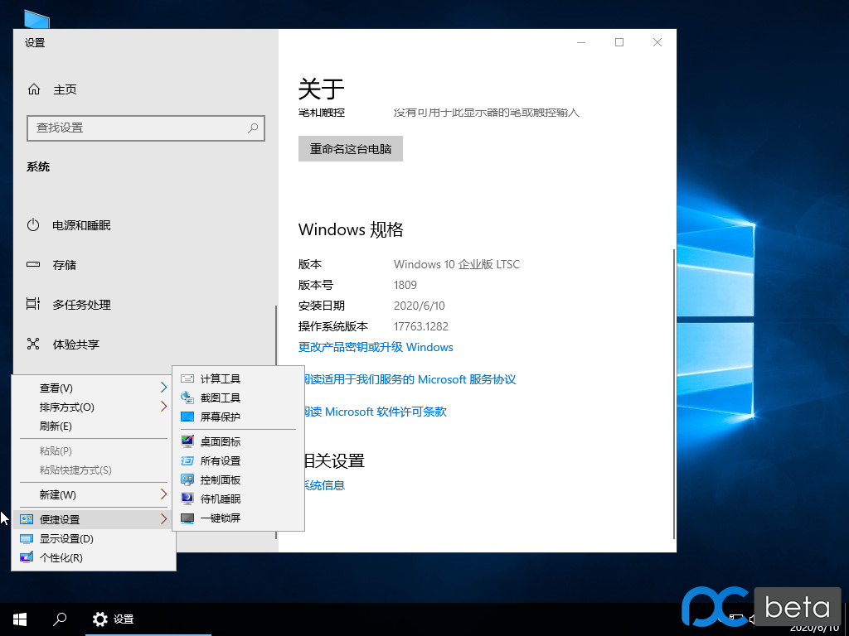The width and height of the screenshot is (849, 636).
Task: Select 查看(V) in context menu
Action: click(x=93, y=388)
